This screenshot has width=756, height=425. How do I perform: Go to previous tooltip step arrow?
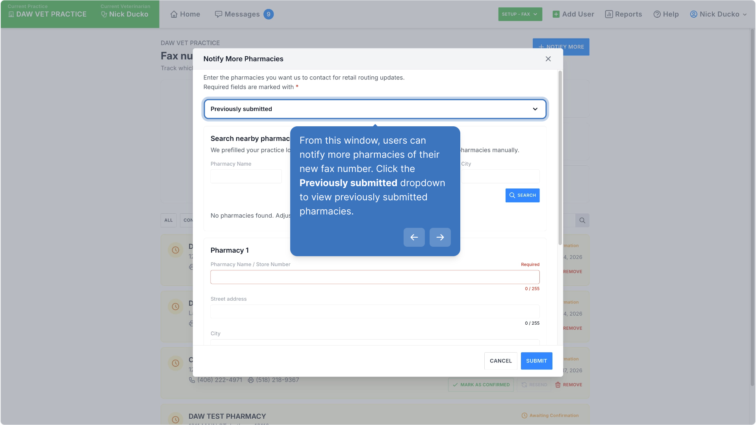click(414, 237)
